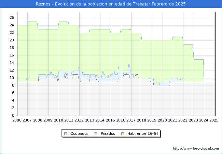The image size is (222, 154).
Task: Click the 2022 x-axis label
Action: 183,120
